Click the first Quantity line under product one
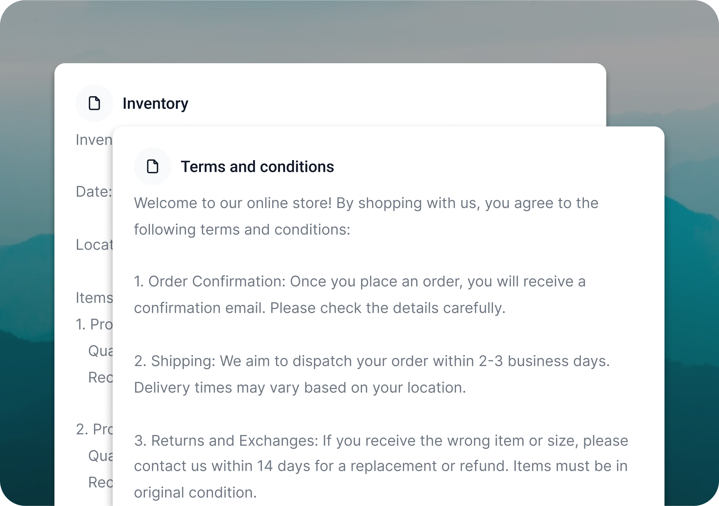 coord(101,351)
